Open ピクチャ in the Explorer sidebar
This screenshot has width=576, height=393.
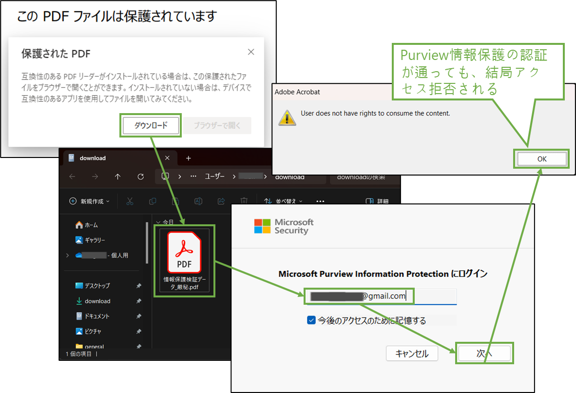click(x=88, y=331)
